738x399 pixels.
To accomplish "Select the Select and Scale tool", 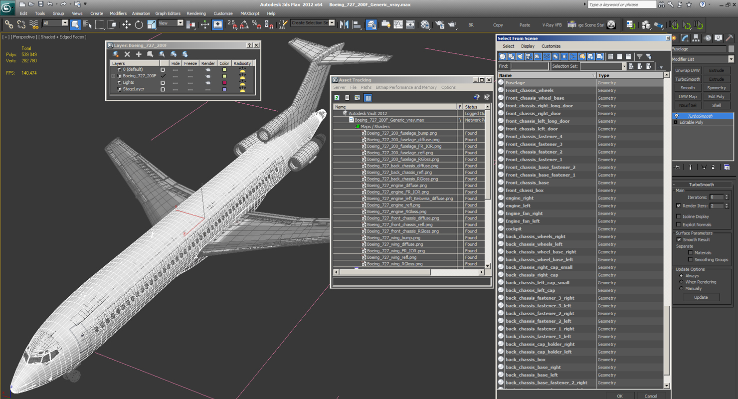I will [151, 24].
